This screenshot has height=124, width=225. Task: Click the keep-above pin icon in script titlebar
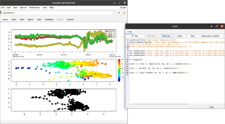pos(211,26)
